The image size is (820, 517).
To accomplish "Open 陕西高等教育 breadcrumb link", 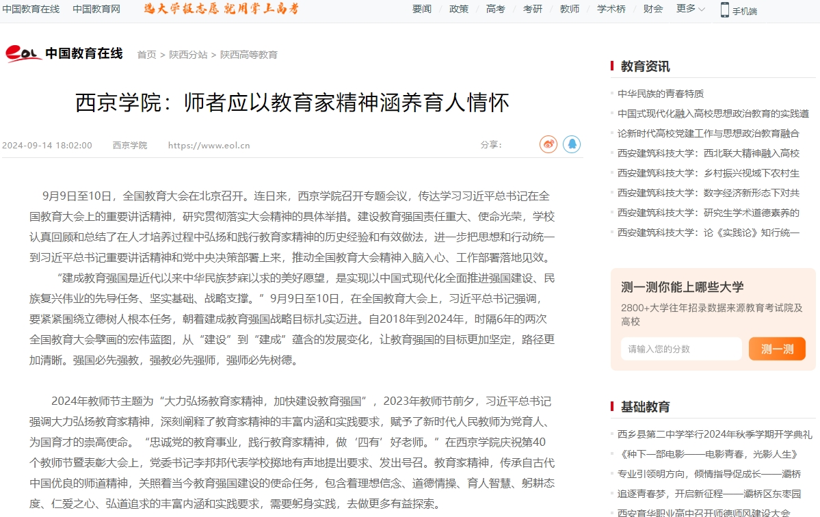I will click(x=249, y=55).
